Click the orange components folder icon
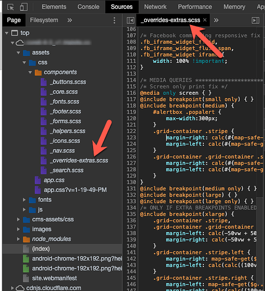Screen dimensions: 265x291 pyautogui.click(x=38, y=72)
